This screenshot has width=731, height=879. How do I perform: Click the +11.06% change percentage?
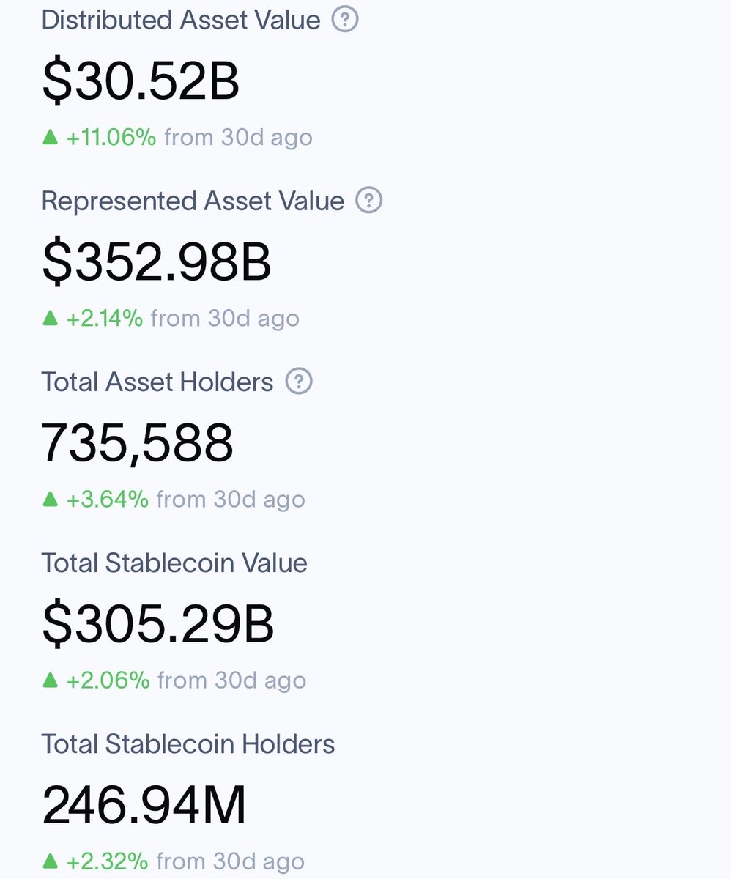click(111, 137)
